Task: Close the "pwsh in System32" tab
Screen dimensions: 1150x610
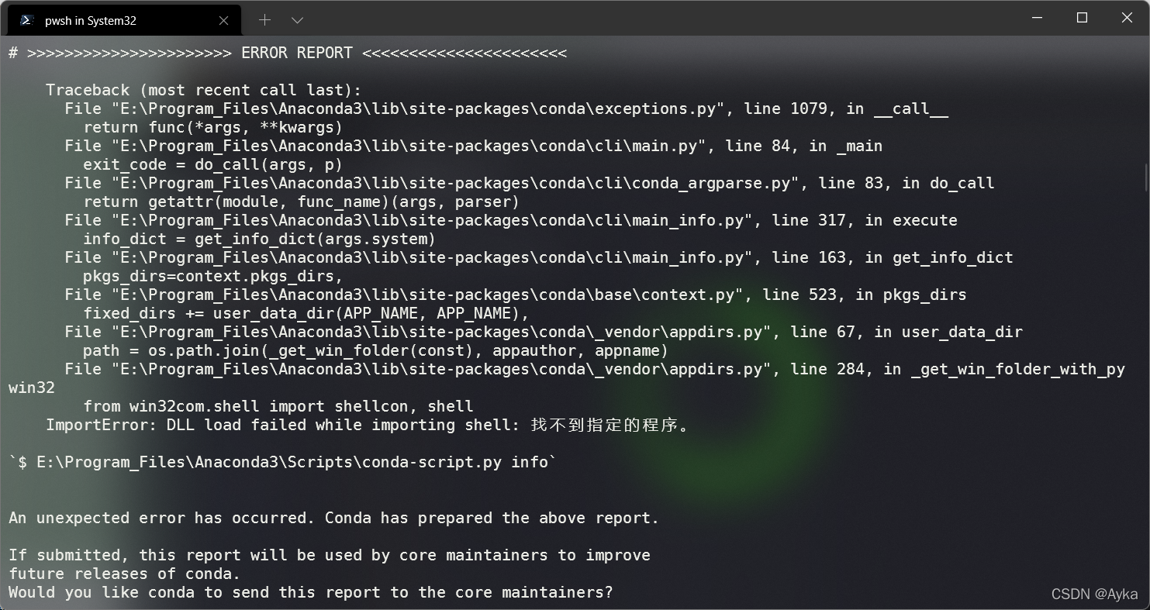Action: coord(224,20)
